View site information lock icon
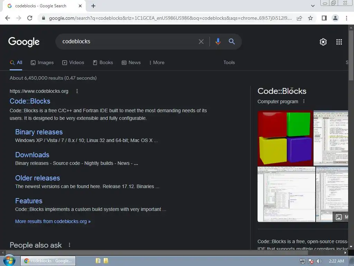This screenshot has width=354, height=266. coord(44,18)
